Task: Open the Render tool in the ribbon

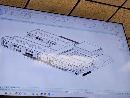Action: (x=22, y=14)
